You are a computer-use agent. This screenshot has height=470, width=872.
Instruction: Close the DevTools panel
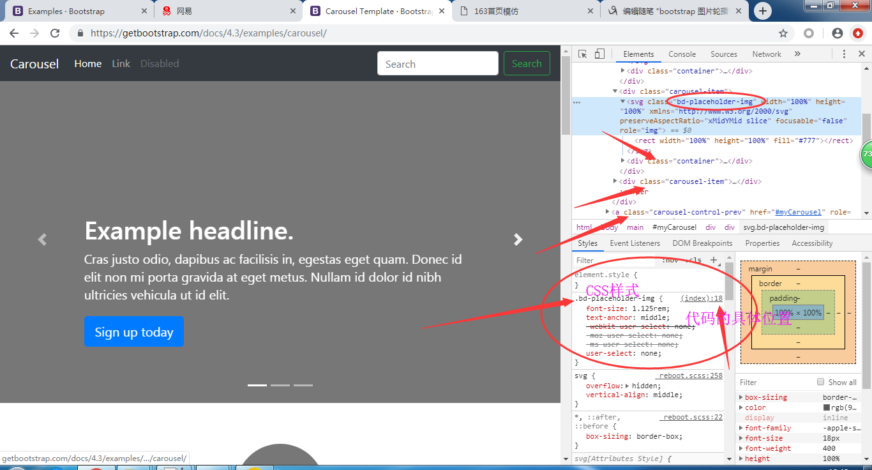[x=861, y=54]
